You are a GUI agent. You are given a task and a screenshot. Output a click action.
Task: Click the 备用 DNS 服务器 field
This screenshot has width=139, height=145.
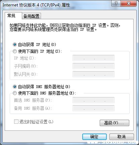pyautogui.click(x=93, y=108)
